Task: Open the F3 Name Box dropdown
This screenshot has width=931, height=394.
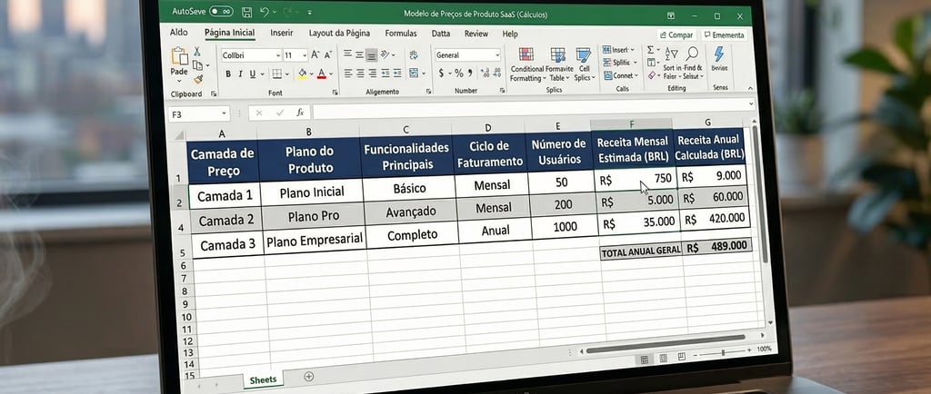Action: 224,113
